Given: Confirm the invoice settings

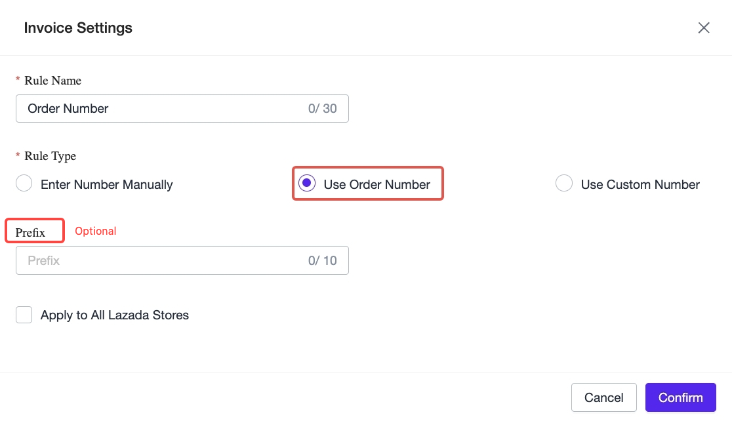Looking at the screenshot, I should tap(681, 397).
